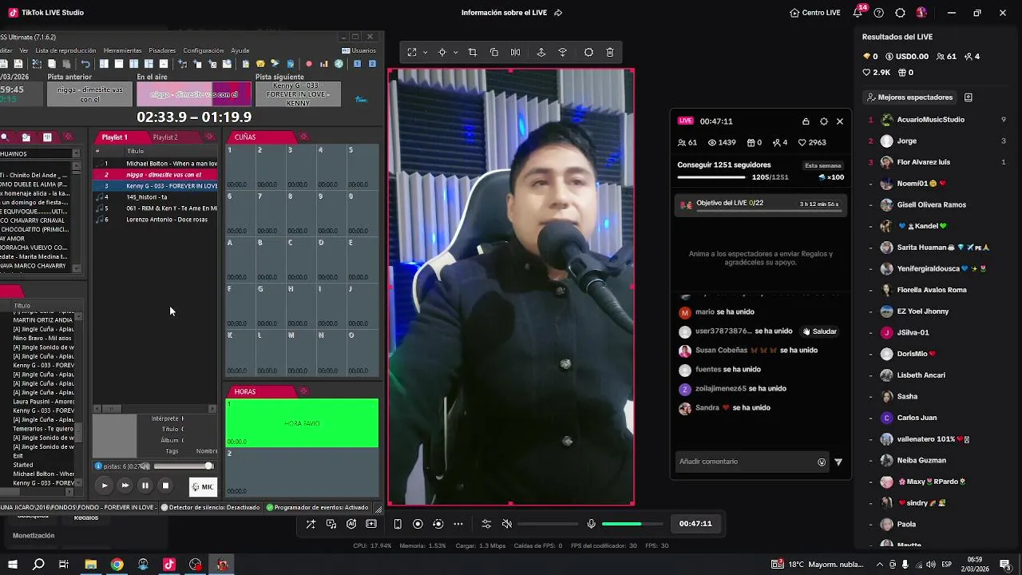Add new tab beside CUÑAS
The image size is (1022, 575).
tap(303, 137)
